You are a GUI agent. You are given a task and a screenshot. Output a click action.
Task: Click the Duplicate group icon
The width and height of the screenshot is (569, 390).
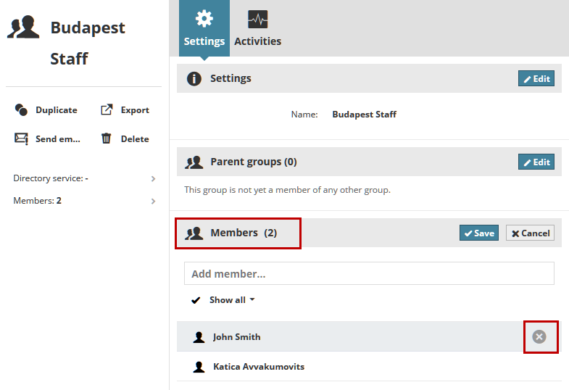(x=21, y=110)
